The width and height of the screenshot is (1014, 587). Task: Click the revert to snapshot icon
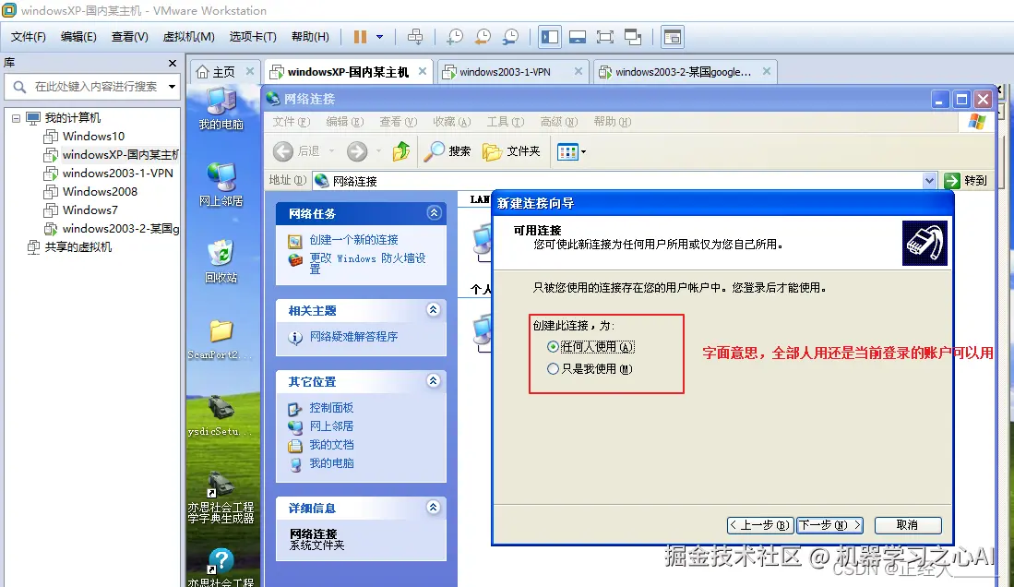point(483,37)
